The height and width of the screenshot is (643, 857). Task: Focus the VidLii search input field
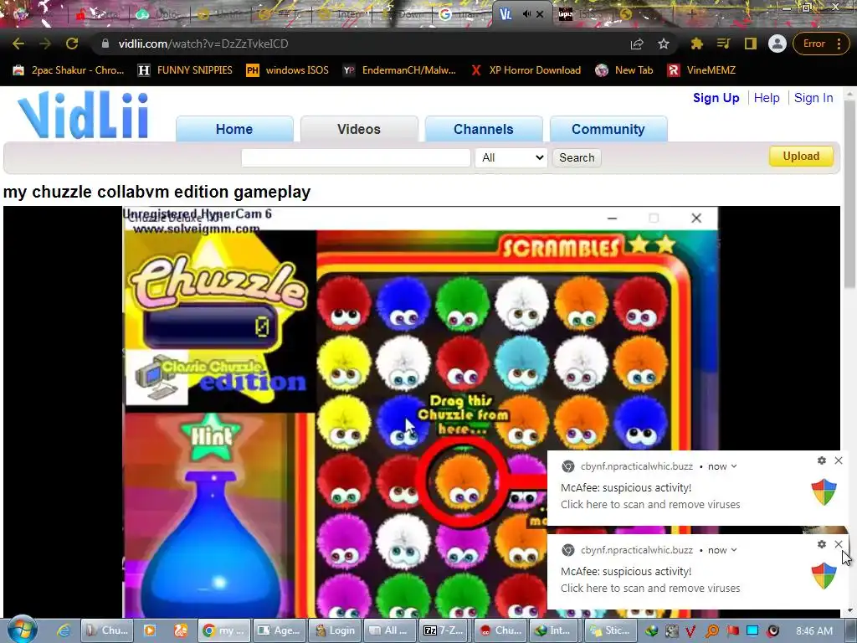356,157
